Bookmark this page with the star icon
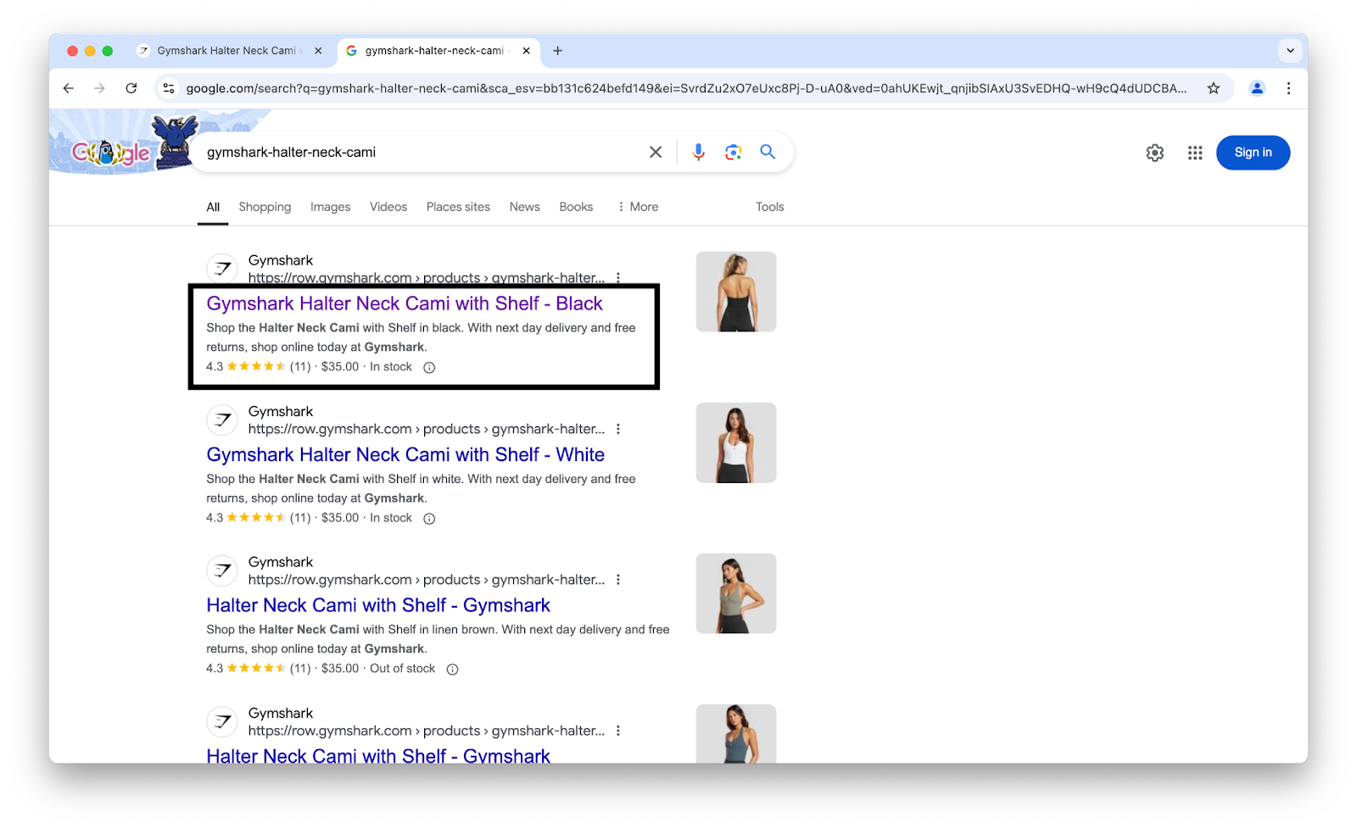The width and height of the screenshot is (1357, 828). (x=1214, y=88)
